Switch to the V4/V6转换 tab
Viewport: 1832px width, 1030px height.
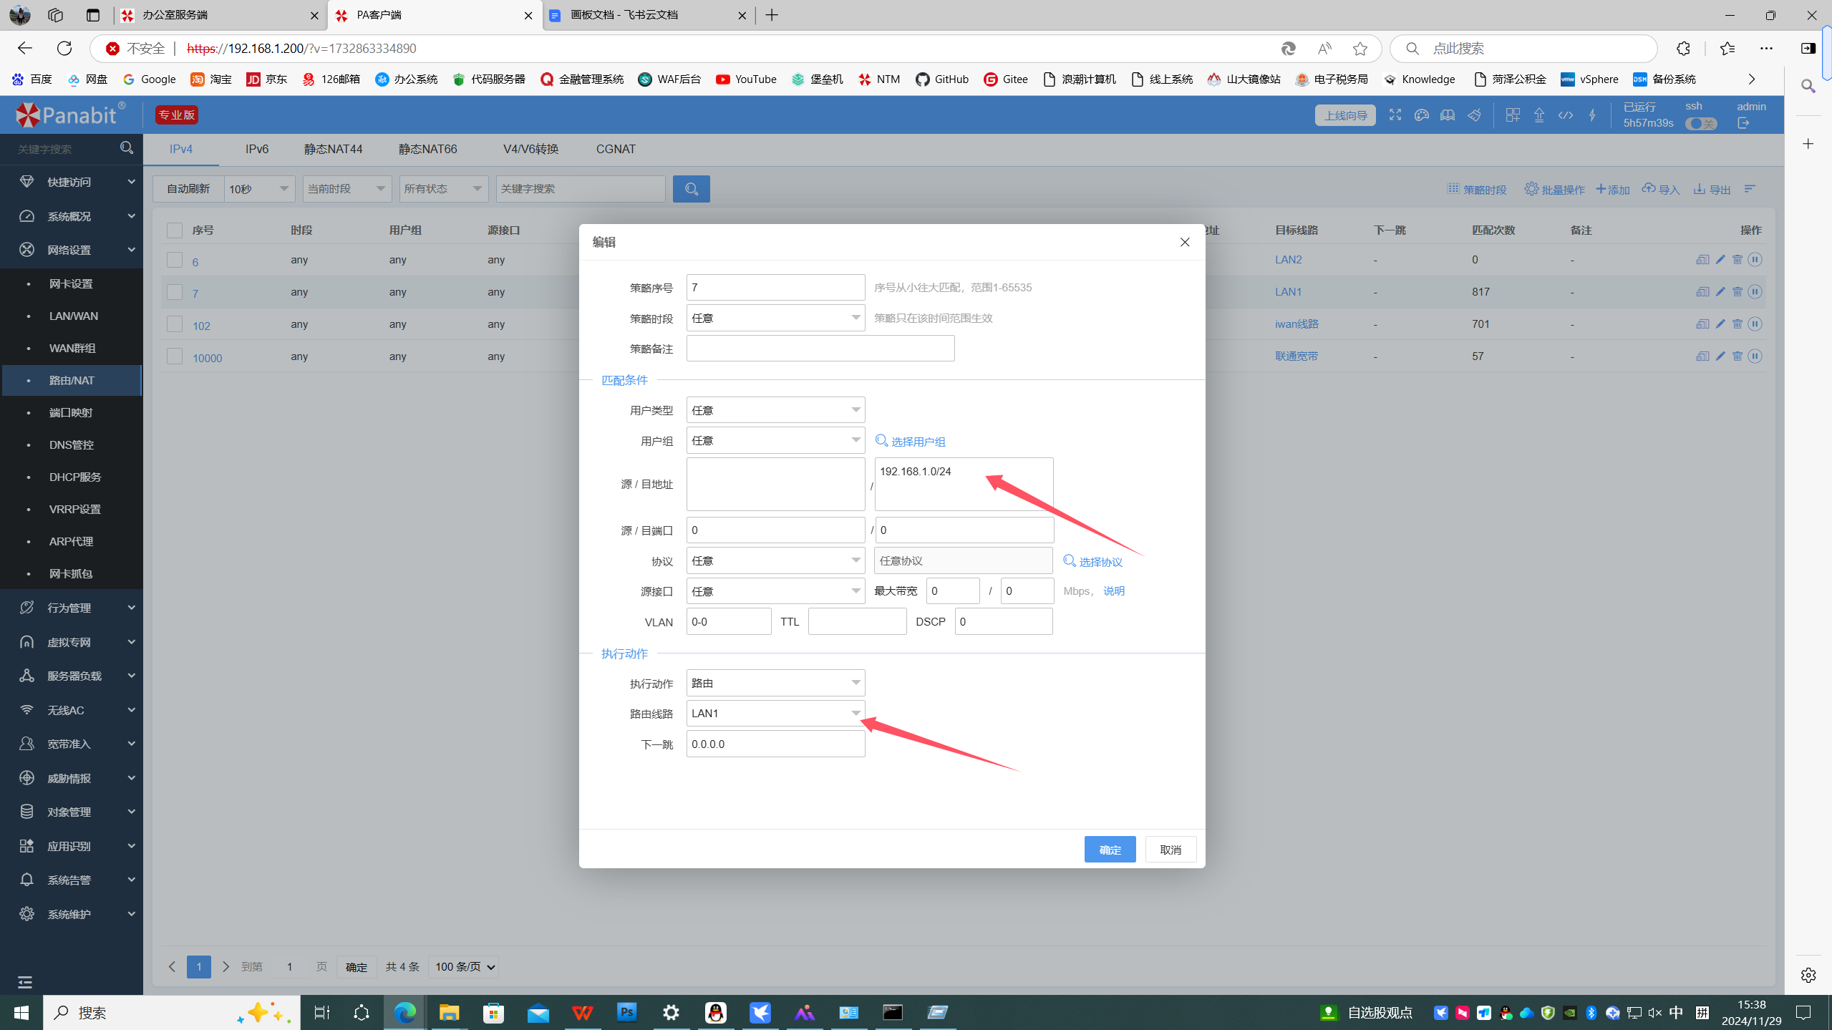[530, 149]
